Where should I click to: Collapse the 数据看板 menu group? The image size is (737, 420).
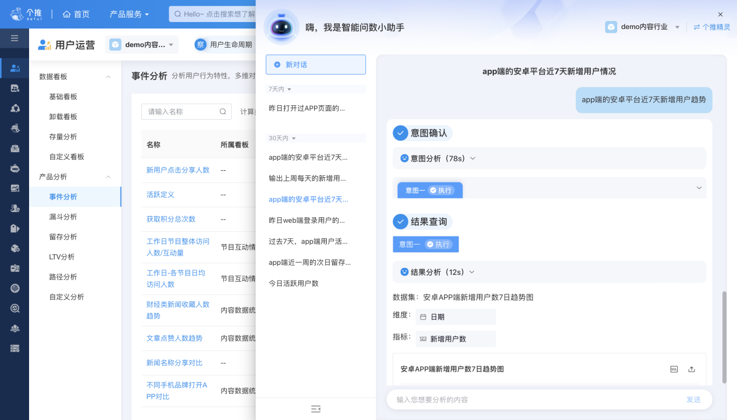click(108, 77)
